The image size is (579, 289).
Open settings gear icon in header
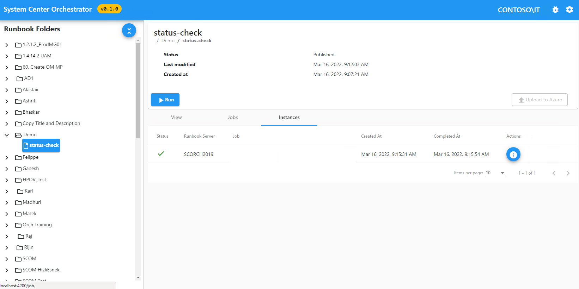[x=569, y=10]
